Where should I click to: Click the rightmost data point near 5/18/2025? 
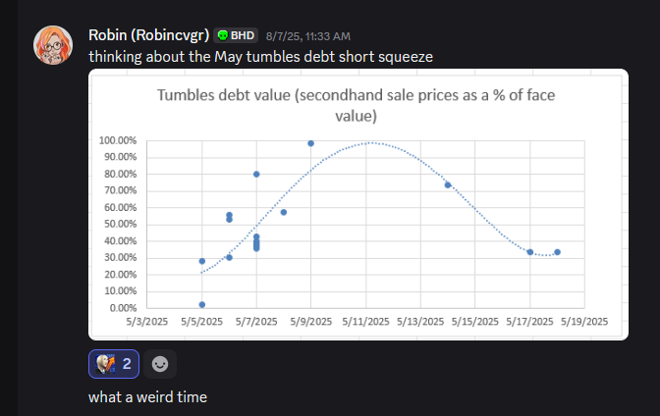tap(557, 252)
